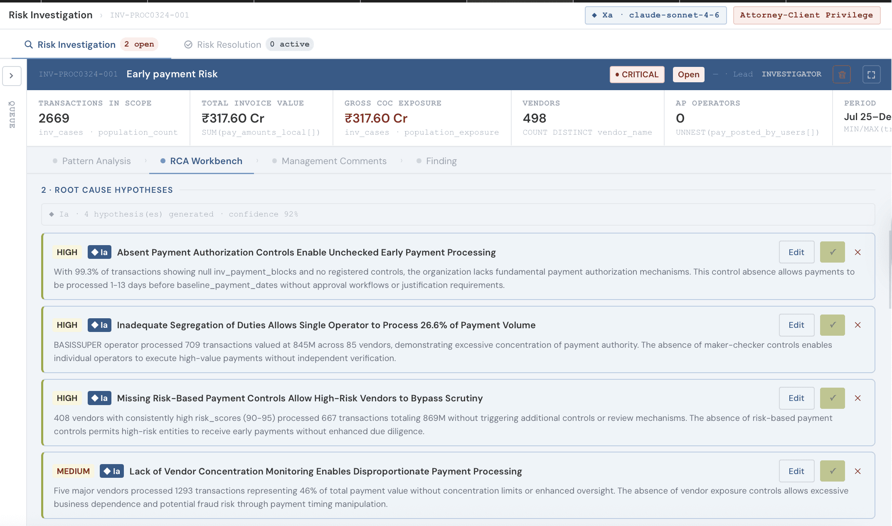Click the trash icon in case header
Screen dimensions: 892x526
842,75
